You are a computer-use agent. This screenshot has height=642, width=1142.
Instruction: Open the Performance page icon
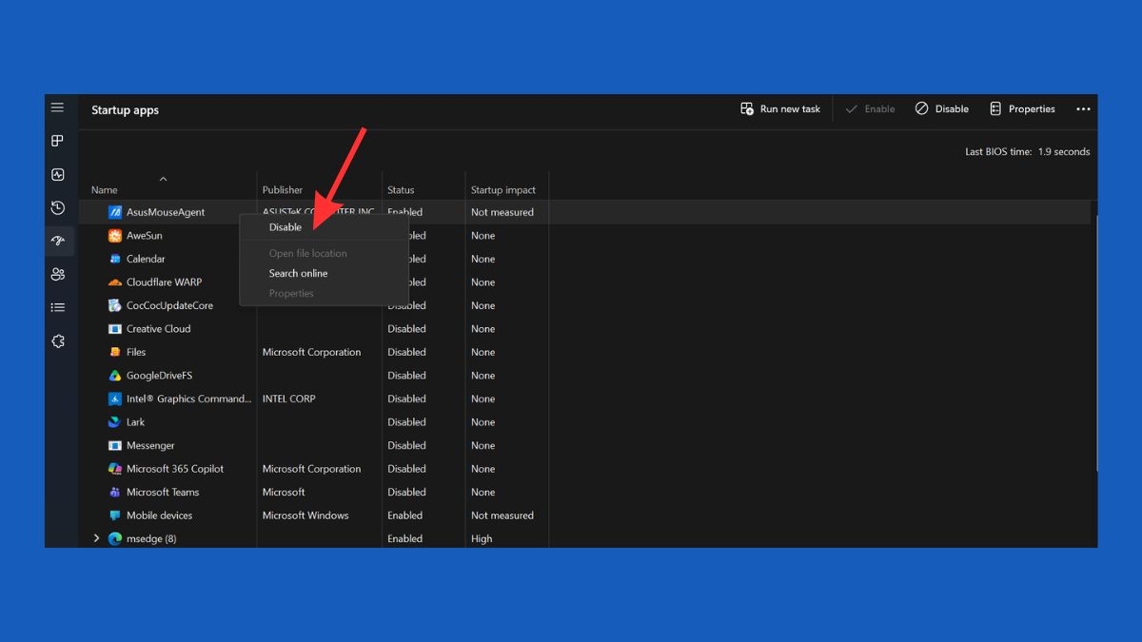tap(58, 175)
